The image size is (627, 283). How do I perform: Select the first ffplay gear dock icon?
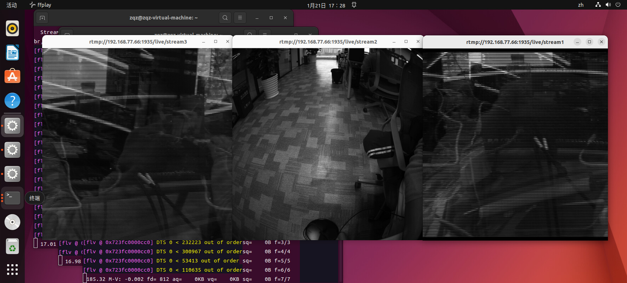point(12,126)
